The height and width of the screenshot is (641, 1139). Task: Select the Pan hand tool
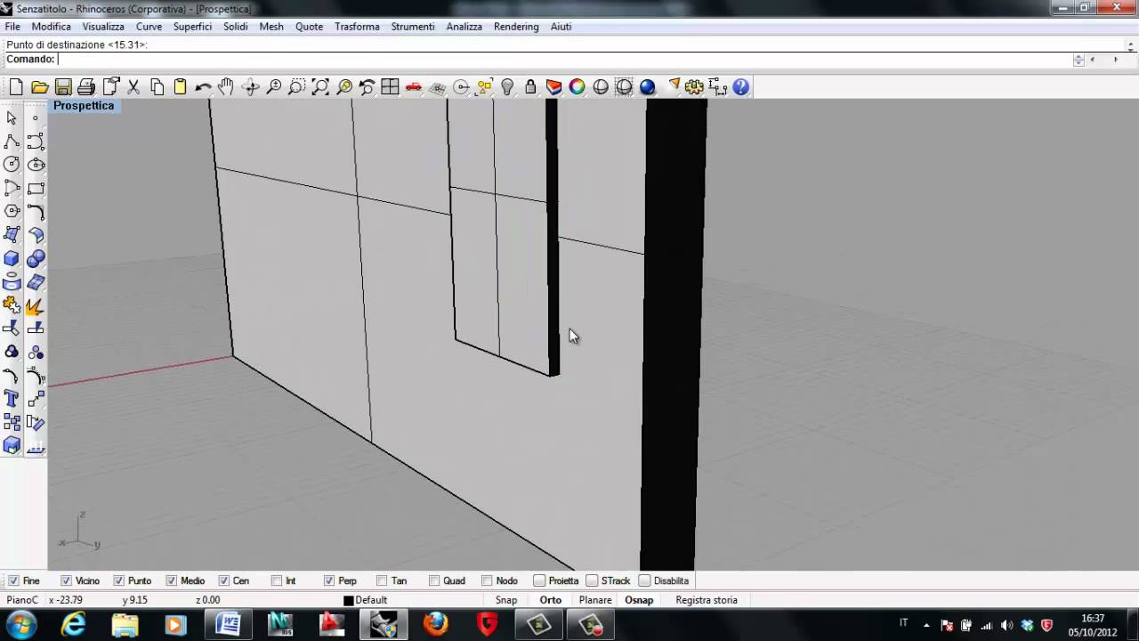point(227,86)
